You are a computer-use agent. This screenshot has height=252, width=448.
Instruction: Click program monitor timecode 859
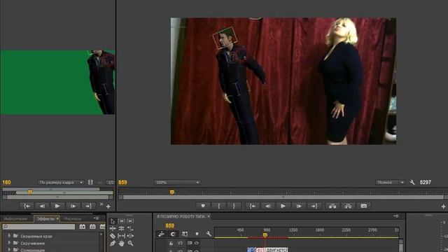point(122,182)
